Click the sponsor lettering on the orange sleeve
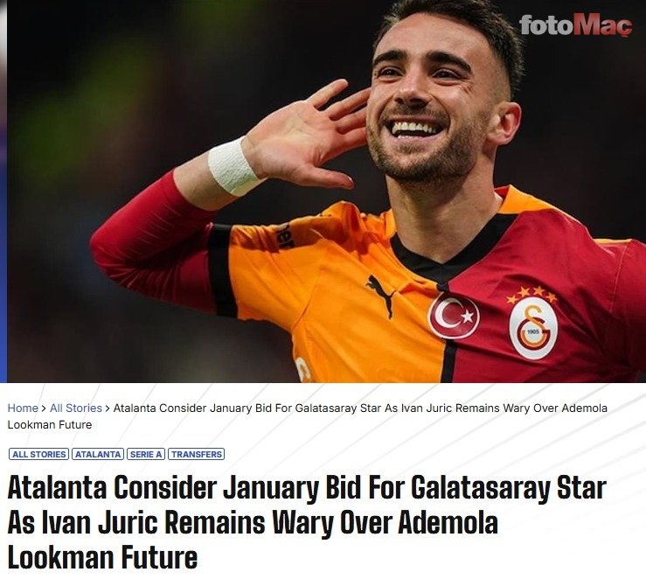 (x=284, y=236)
